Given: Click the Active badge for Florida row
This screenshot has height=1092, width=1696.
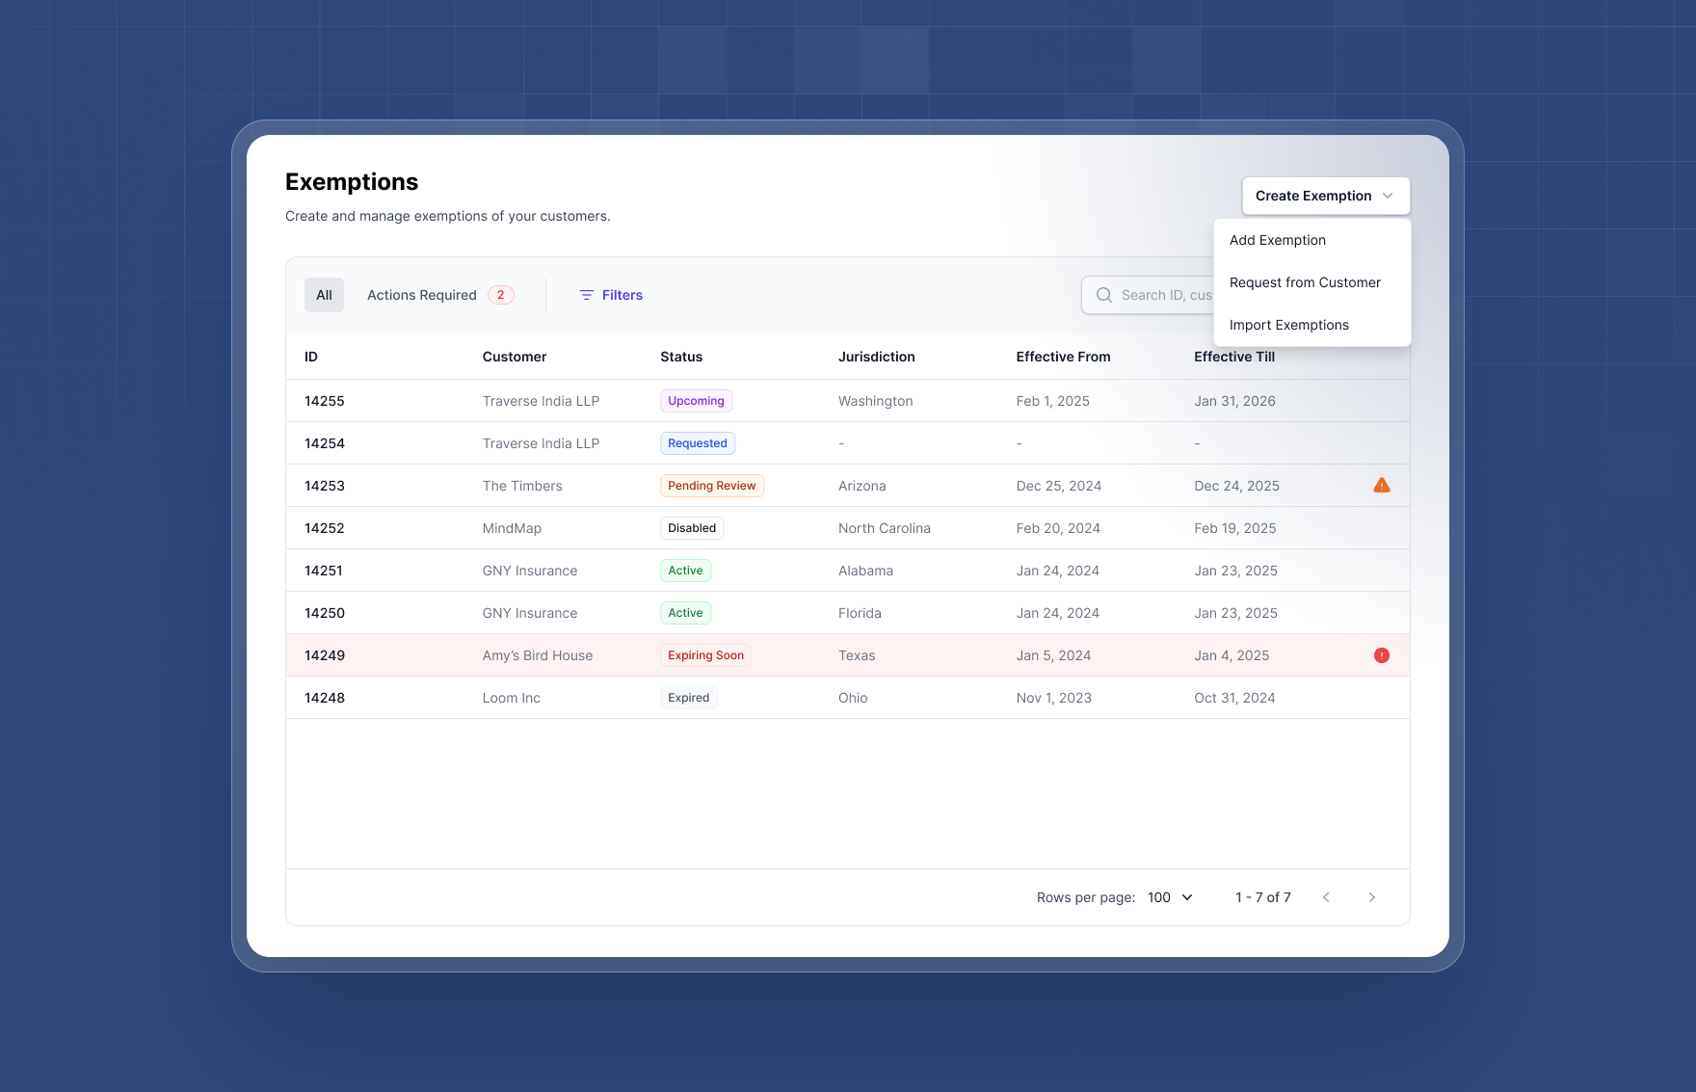Looking at the screenshot, I should point(685,613).
